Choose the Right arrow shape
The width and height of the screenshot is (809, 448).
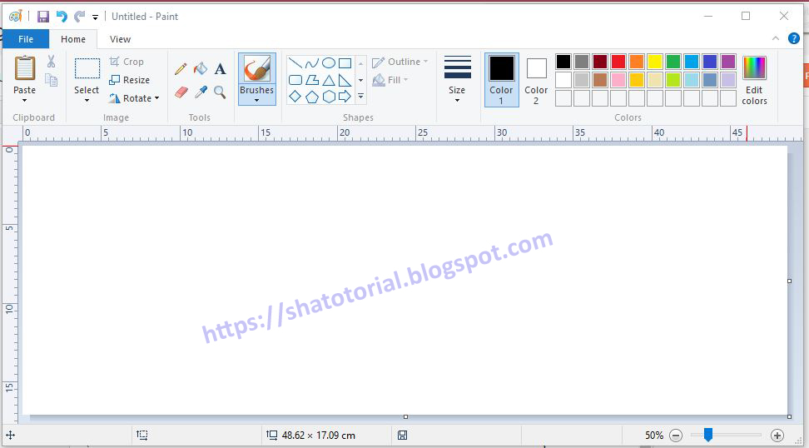[x=345, y=97]
